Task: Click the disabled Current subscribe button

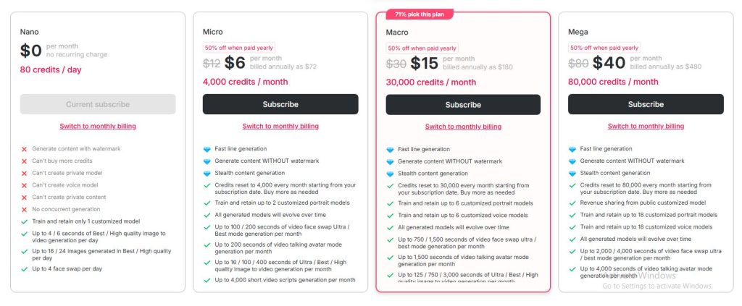Action: pyautogui.click(x=98, y=104)
